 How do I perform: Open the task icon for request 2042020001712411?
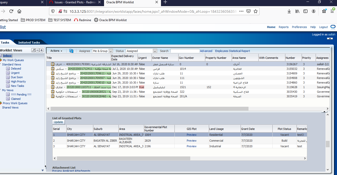coord(53,69)
